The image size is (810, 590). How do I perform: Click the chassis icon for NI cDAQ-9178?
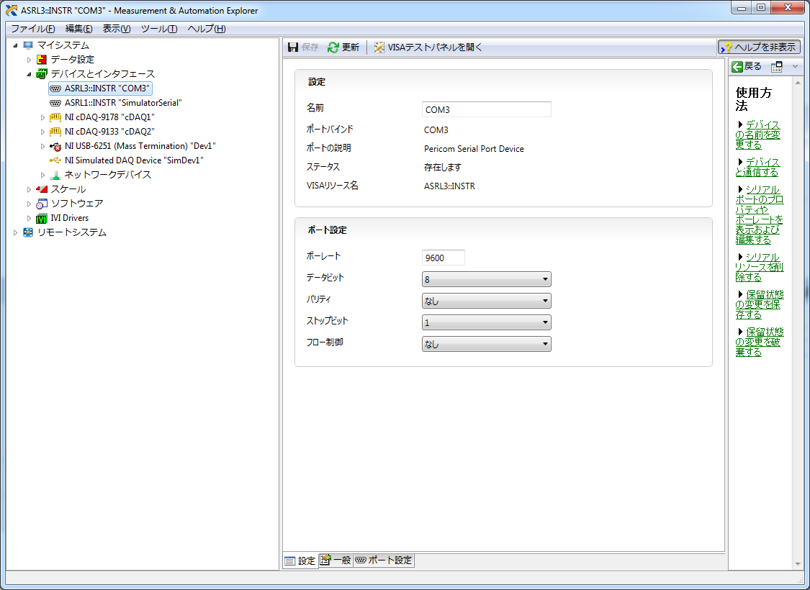pyautogui.click(x=55, y=117)
